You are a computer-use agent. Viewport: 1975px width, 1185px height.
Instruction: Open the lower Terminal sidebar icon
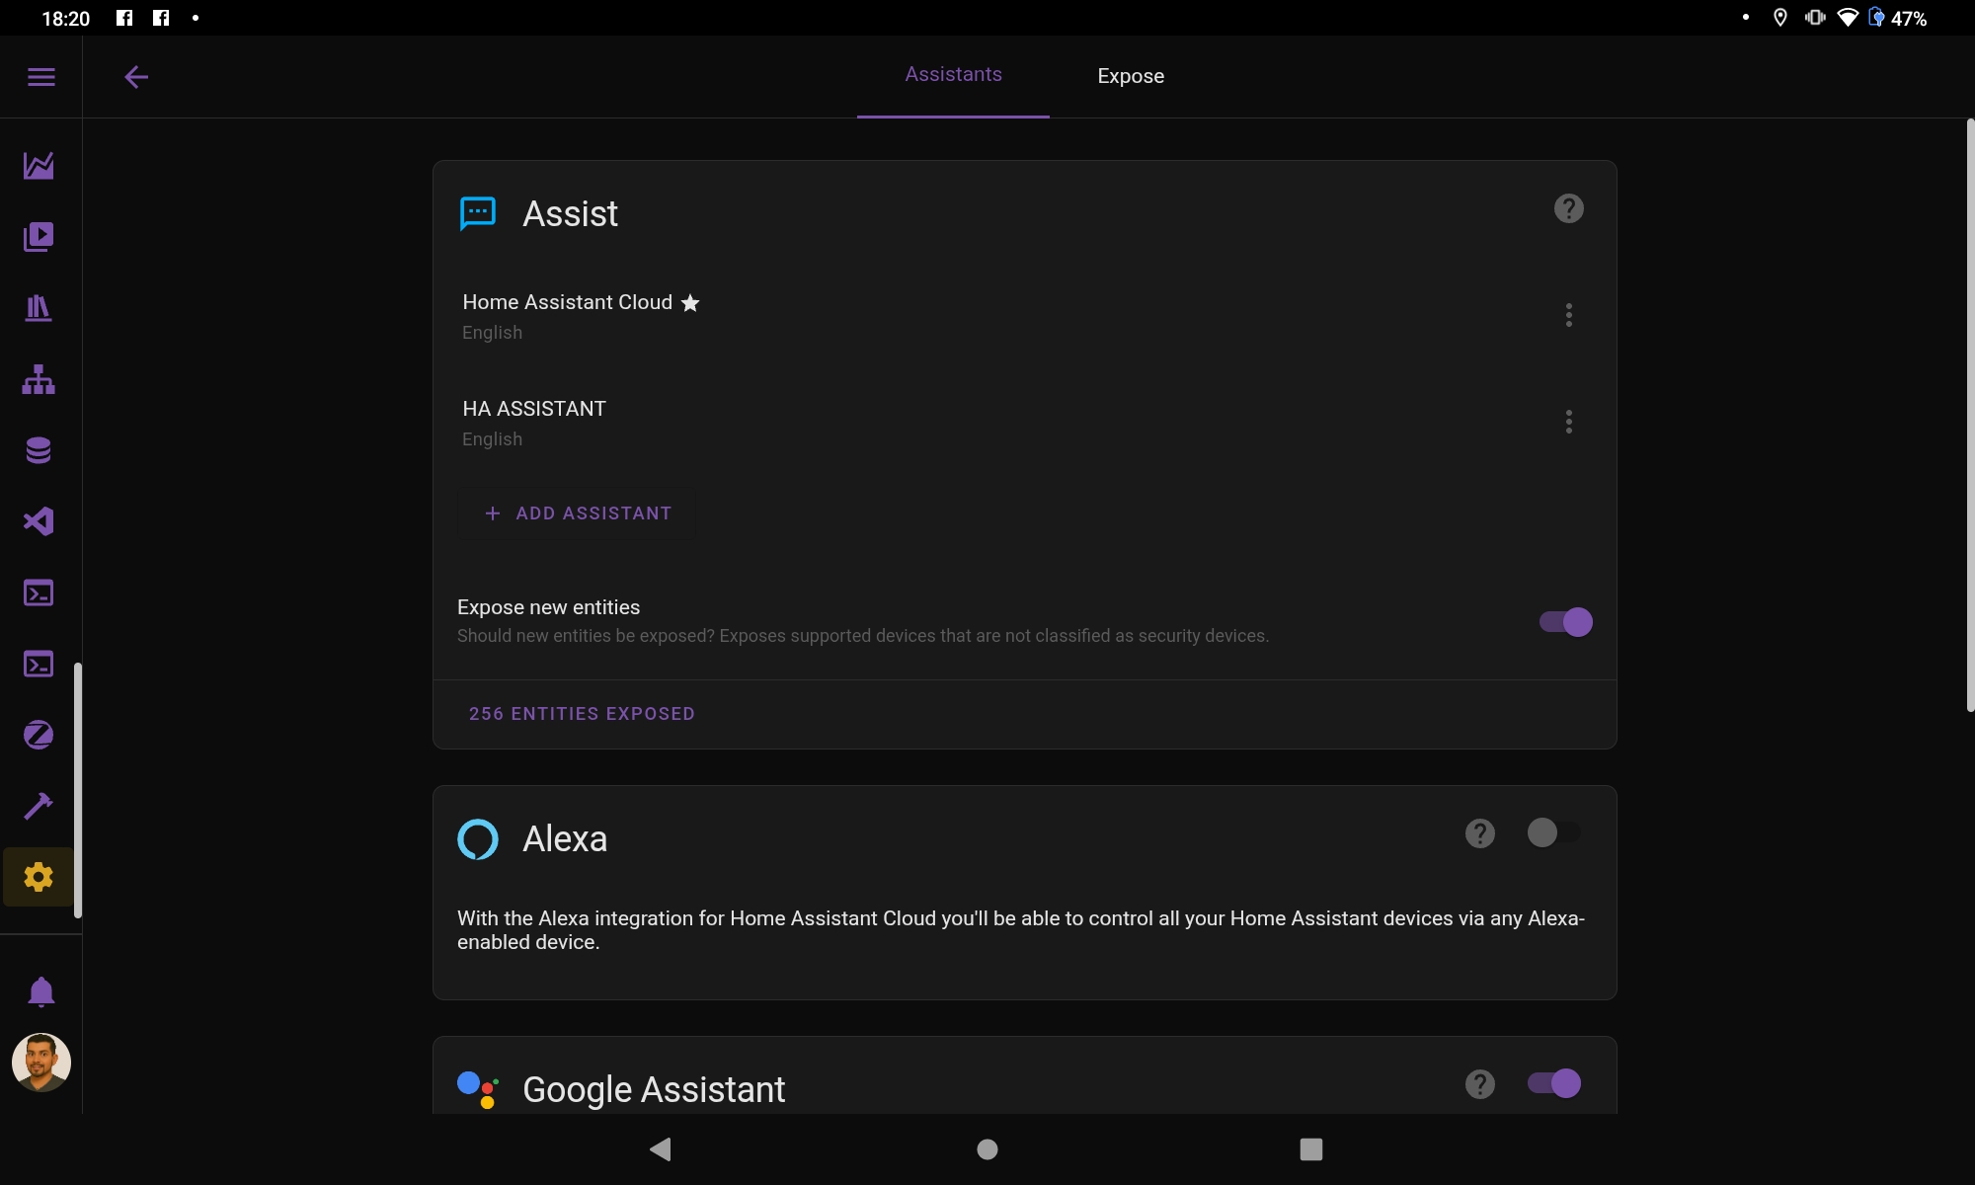39,664
